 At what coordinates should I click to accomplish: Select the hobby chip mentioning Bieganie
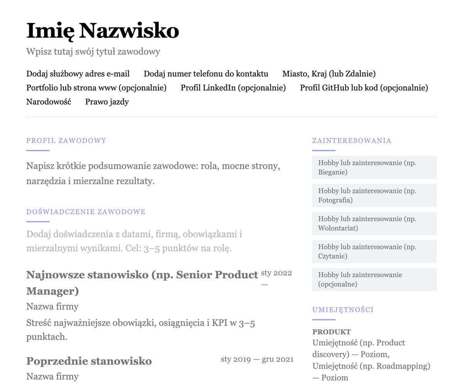coord(374,168)
